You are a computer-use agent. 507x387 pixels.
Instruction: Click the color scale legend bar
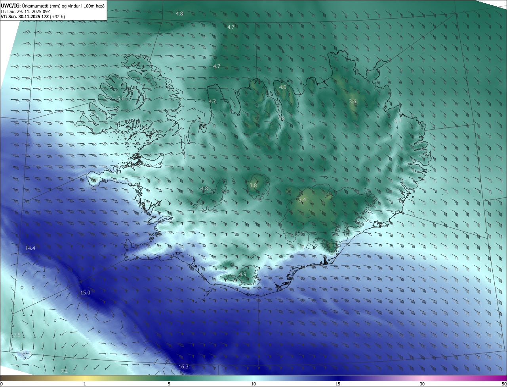coord(253,378)
